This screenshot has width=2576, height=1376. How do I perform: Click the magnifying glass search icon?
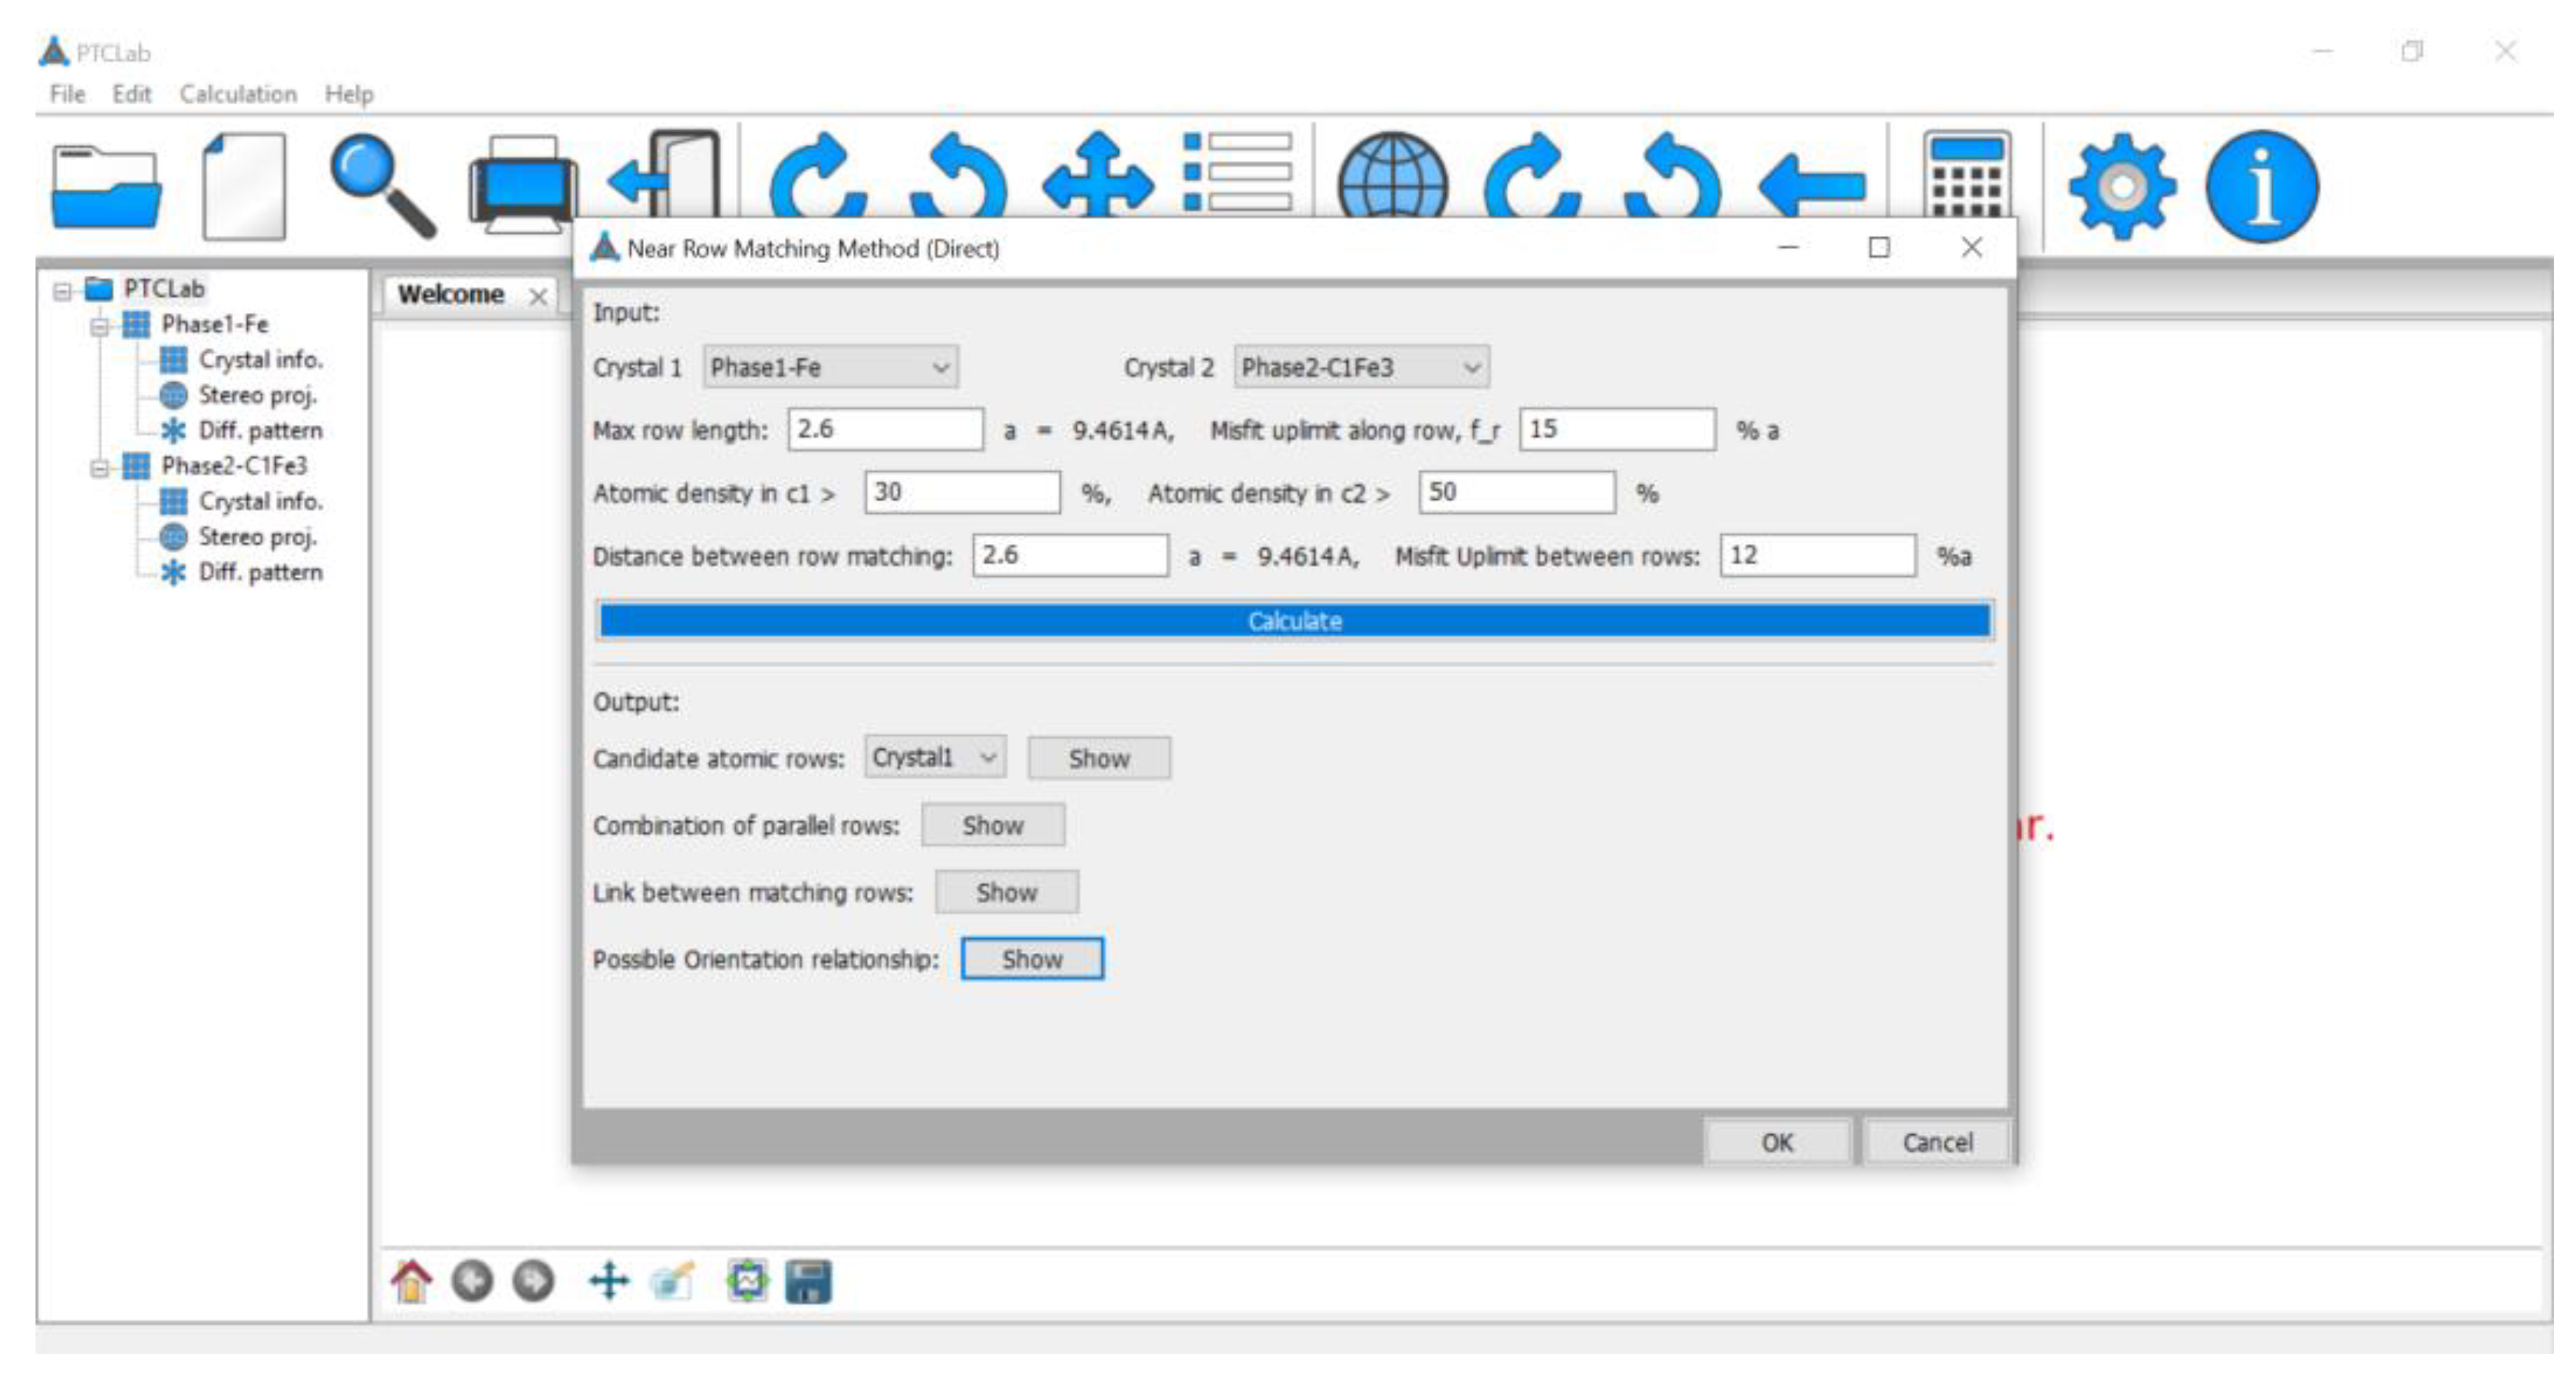point(381,185)
